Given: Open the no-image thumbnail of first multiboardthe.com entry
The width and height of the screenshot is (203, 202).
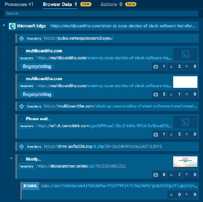Looking at the screenshot, I should click(185, 54).
